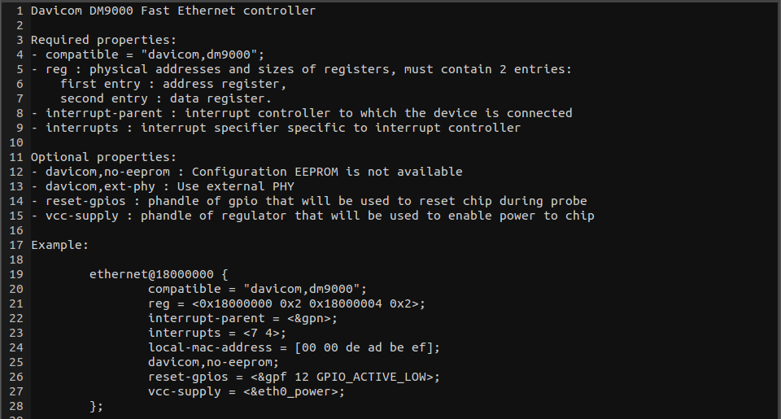Place cursor on "Optional properties:" heading

point(103,157)
